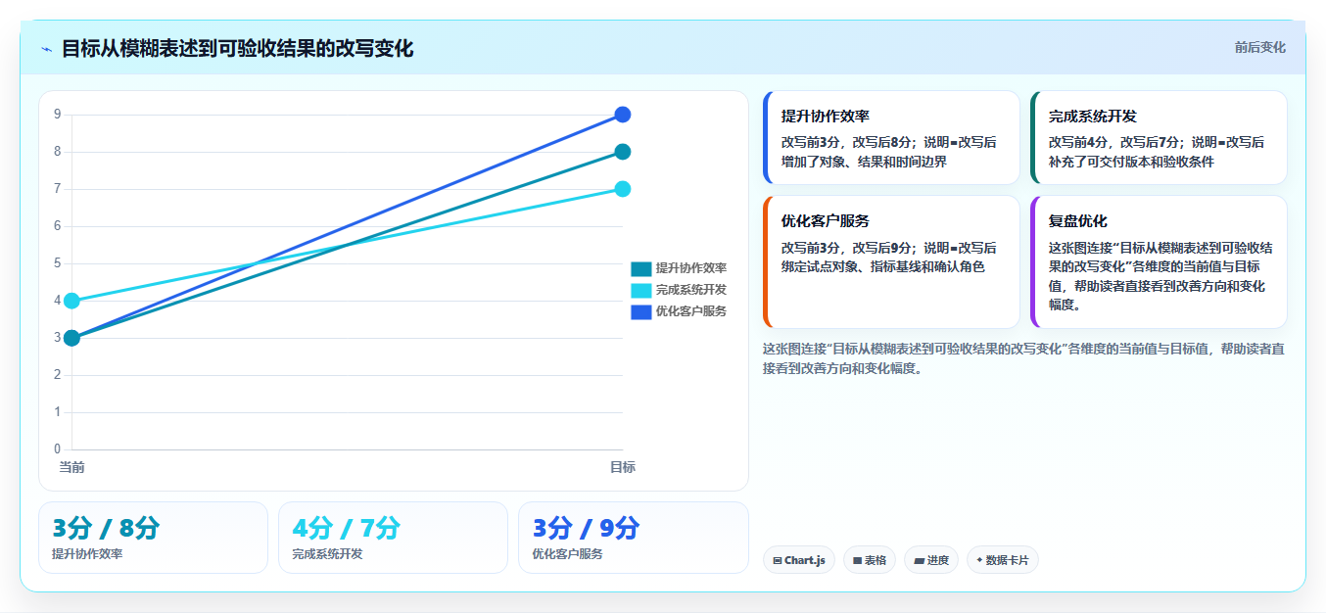This screenshot has width=1326, height=613.
Task: Click the Chart.js tag
Action: [798, 560]
